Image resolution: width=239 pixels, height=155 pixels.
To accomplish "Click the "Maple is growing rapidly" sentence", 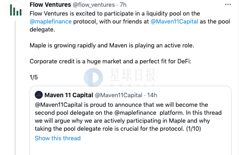I will pos(112,45).
